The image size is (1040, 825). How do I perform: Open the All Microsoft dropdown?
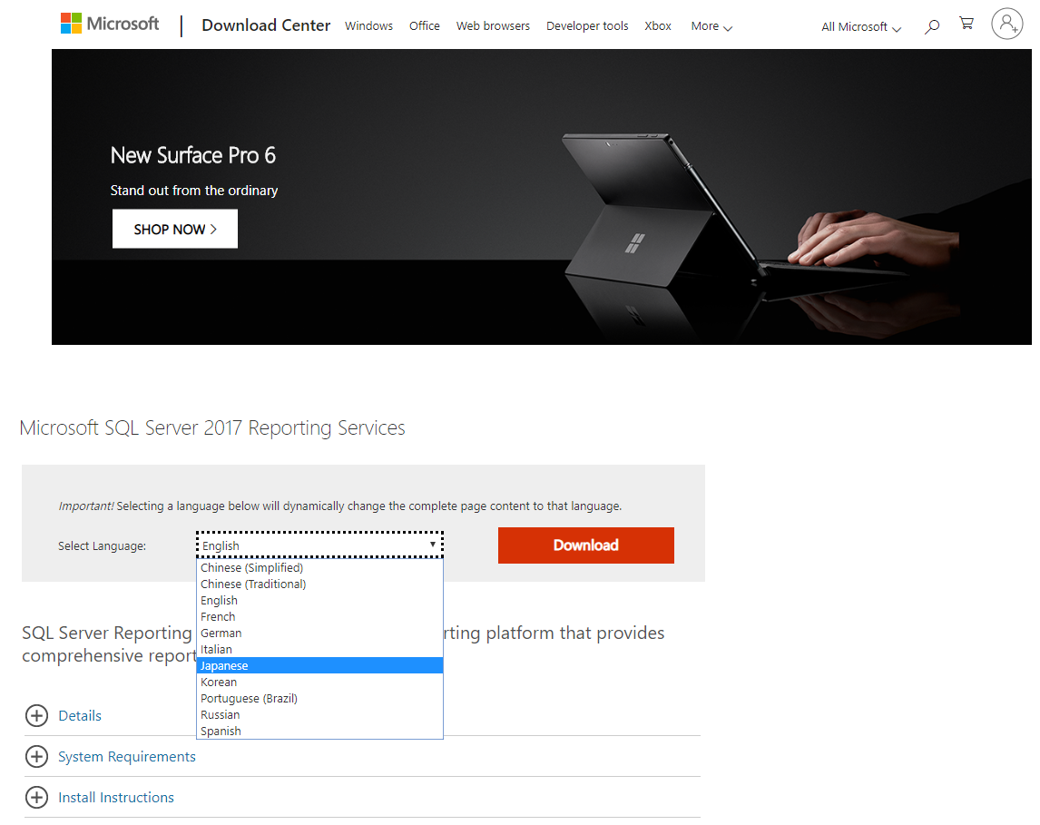pos(860,27)
